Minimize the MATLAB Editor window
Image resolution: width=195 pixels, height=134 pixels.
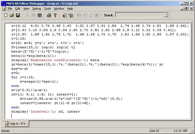coord(182,4)
